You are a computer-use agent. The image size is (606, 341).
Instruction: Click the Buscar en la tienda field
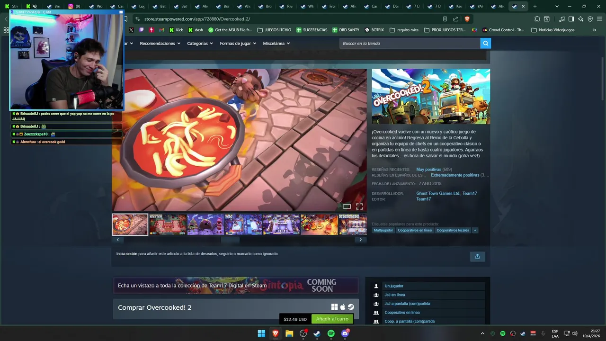click(x=410, y=43)
